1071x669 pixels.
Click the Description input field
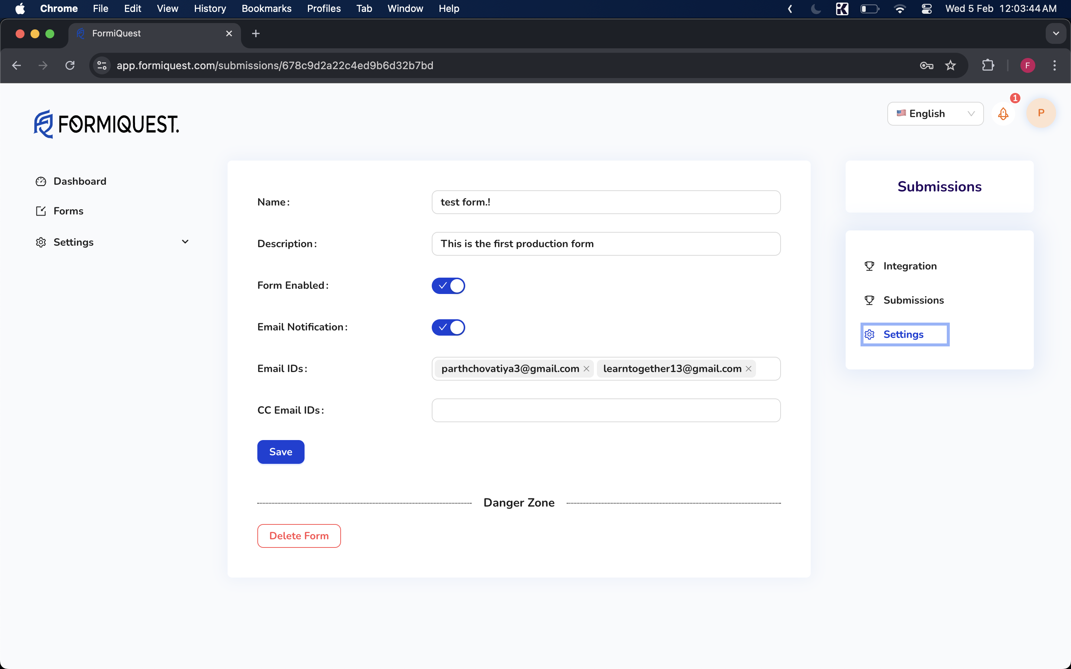[606, 244]
